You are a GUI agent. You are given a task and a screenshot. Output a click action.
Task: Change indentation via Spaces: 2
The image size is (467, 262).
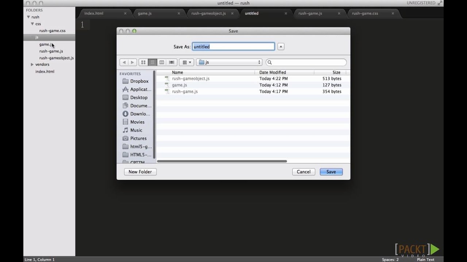[x=390, y=259]
